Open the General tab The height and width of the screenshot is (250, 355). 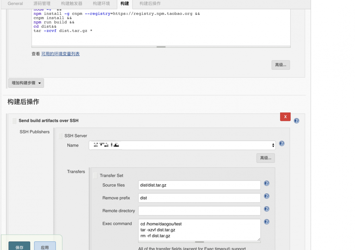click(x=15, y=3)
